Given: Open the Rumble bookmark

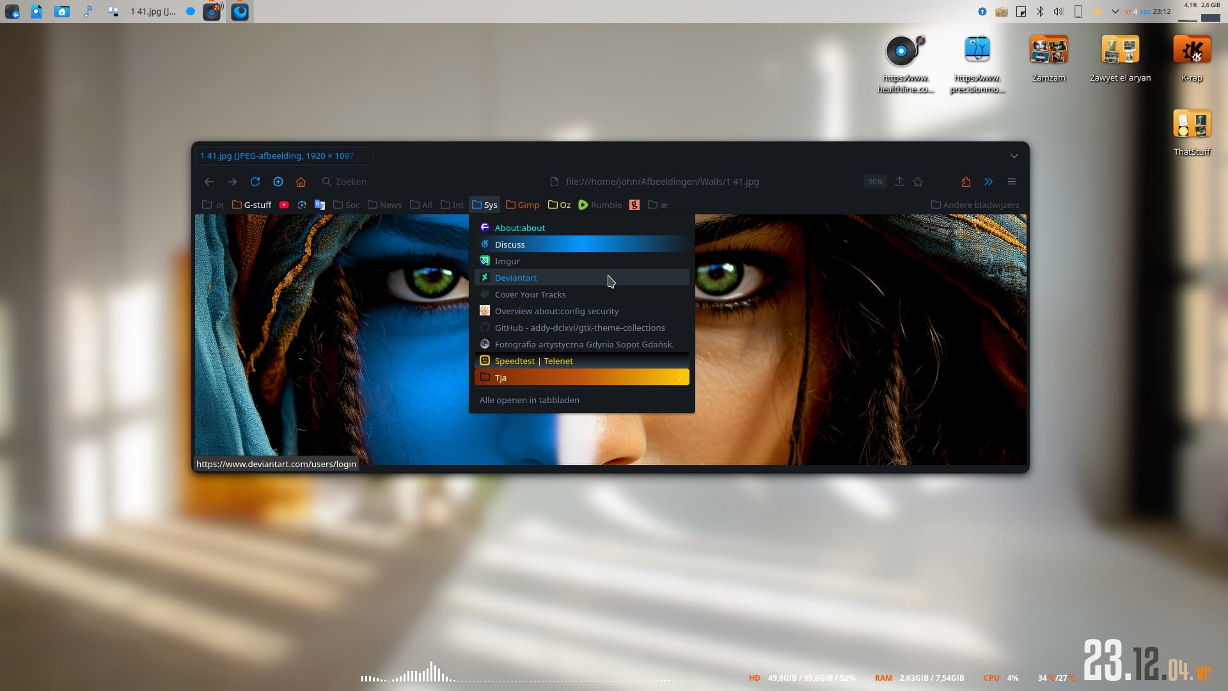Looking at the screenshot, I should tap(600, 205).
